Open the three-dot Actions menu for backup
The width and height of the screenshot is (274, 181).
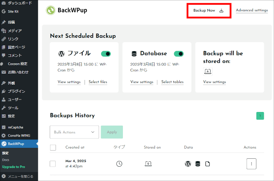[x=251, y=164]
